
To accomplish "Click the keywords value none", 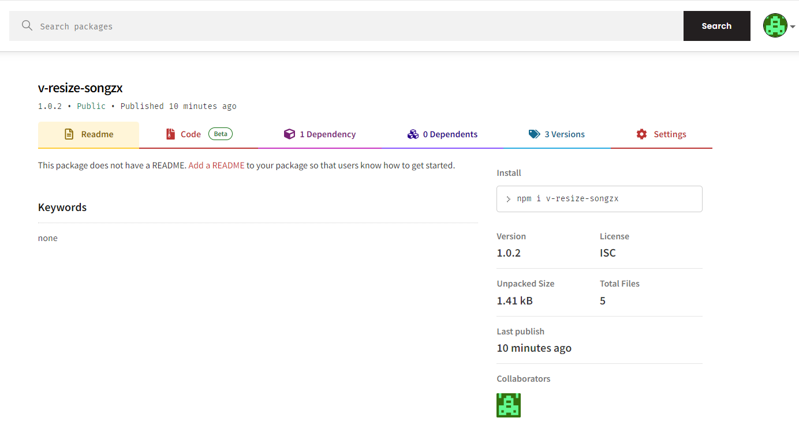I will click(48, 238).
